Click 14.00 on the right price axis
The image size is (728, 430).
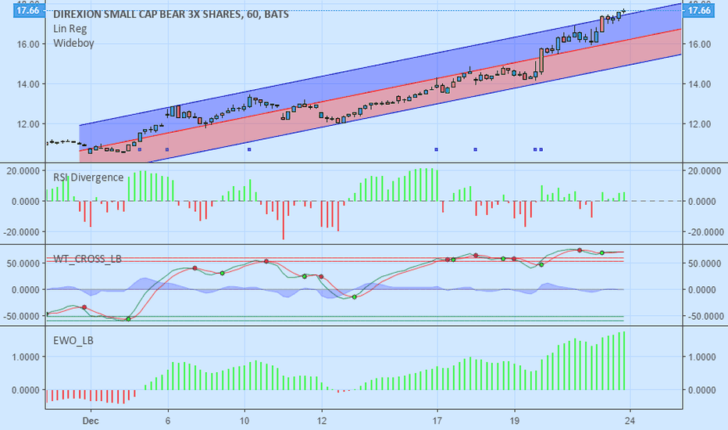coord(699,84)
